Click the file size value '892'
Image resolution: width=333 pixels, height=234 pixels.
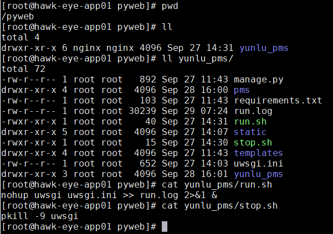coord(148,80)
